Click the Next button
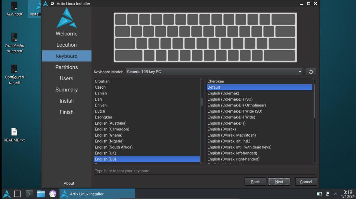This screenshot has width=356, height=199. point(279,182)
